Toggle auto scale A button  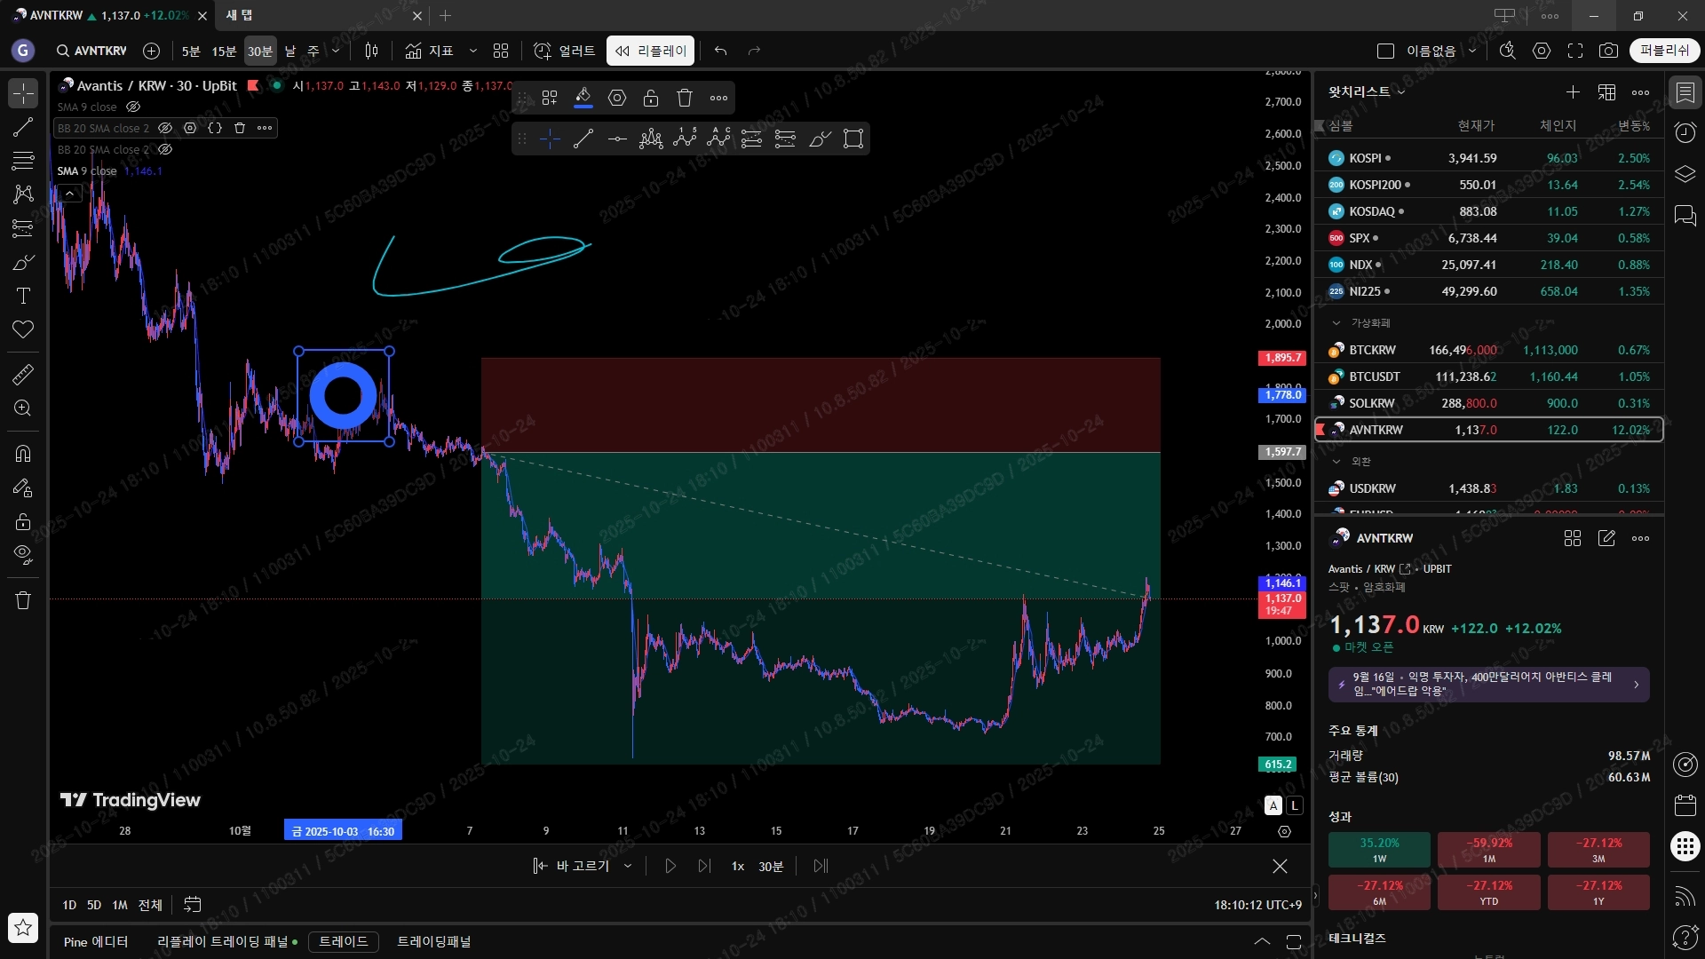tap(1273, 805)
